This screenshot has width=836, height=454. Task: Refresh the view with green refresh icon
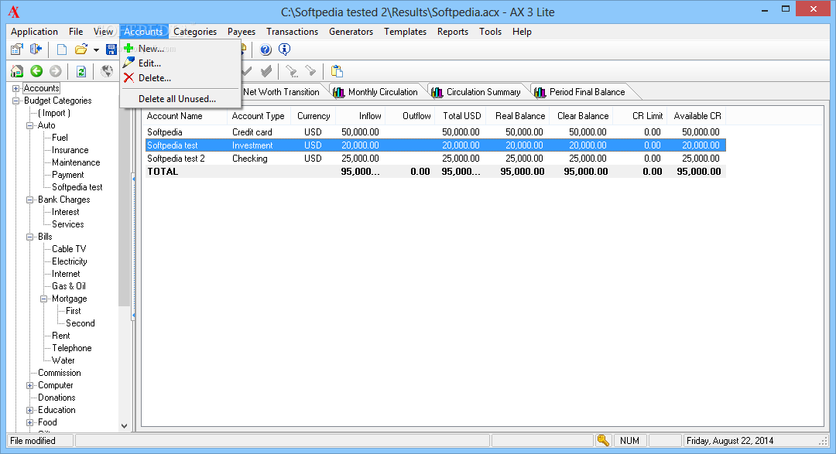click(81, 71)
